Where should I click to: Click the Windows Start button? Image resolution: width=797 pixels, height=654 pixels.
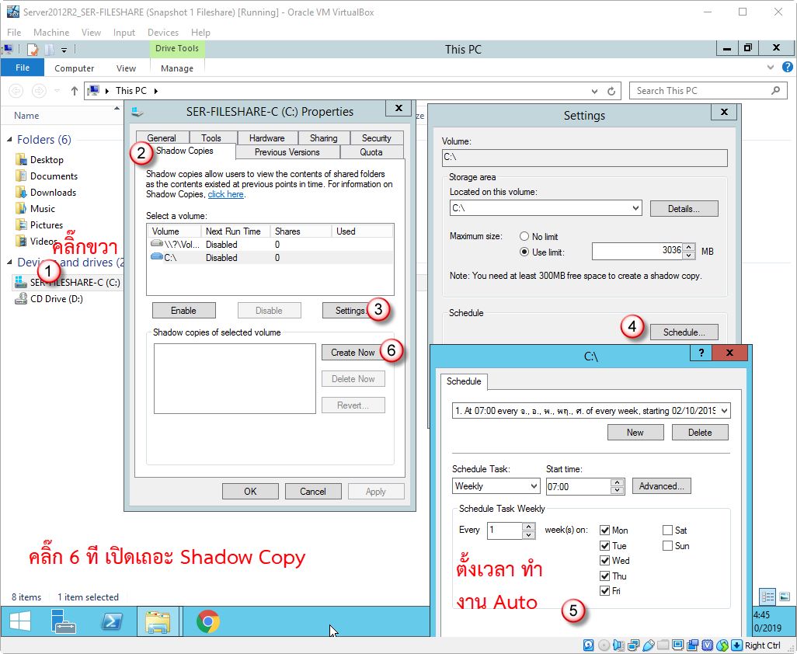20,621
